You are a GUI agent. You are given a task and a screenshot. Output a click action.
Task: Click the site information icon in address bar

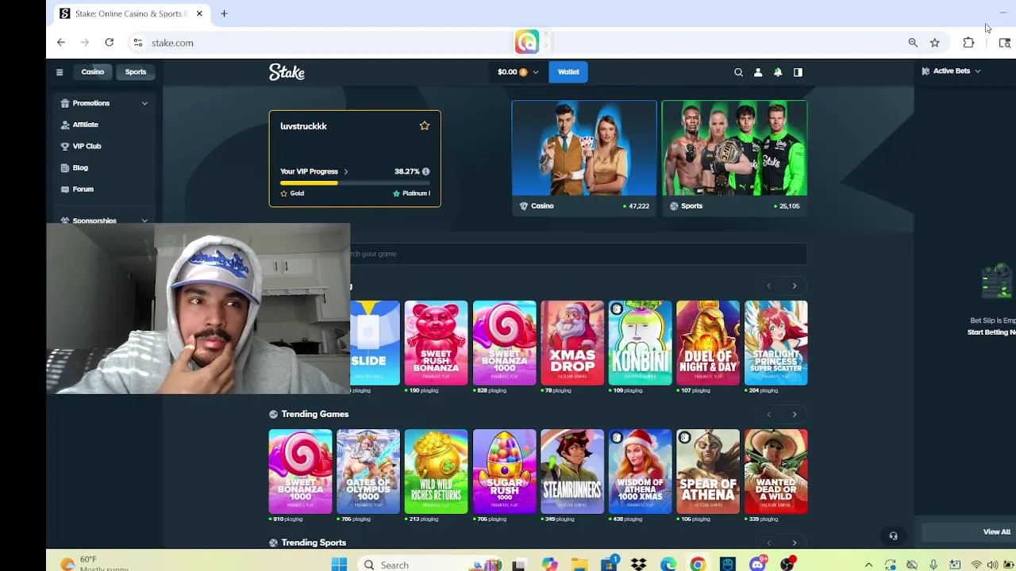(138, 43)
